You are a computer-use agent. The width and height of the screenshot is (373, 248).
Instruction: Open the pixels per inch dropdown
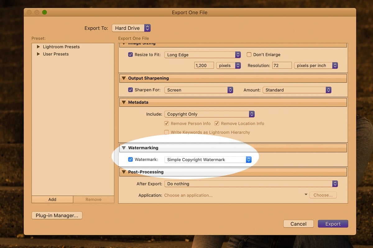[x=316, y=65]
